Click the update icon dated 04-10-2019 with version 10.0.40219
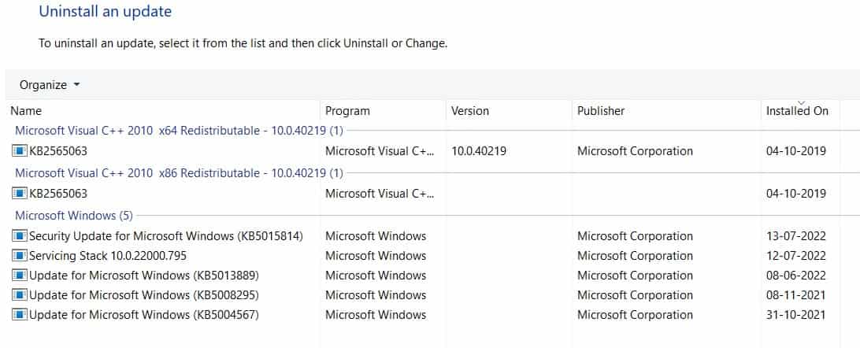Screen dimensions: 860x348 coord(20,151)
